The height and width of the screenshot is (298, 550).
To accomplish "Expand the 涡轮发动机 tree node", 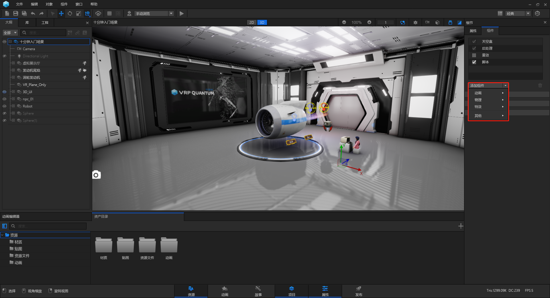I will [13, 77].
